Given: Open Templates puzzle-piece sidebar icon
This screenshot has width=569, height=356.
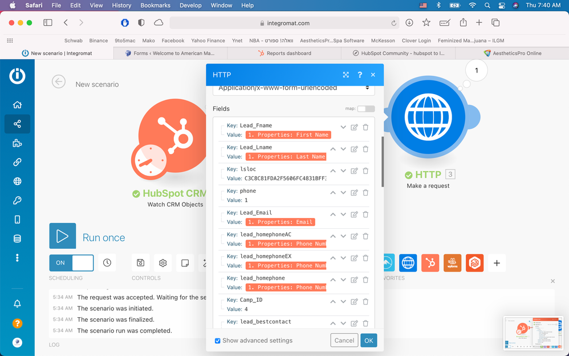Looking at the screenshot, I should pos(17,143).
